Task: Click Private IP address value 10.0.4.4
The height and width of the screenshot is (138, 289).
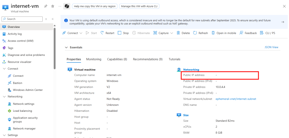Action: click(220, 87)
